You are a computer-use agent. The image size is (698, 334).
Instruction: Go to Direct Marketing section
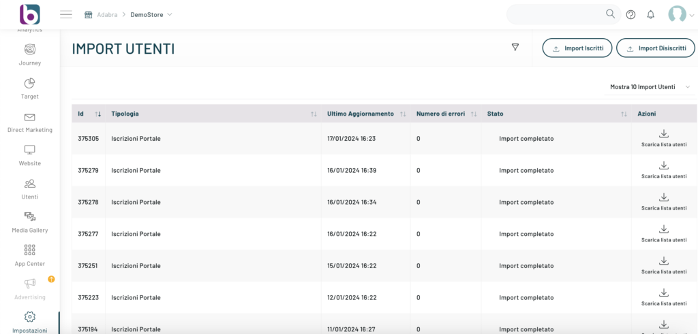point(30,122)
